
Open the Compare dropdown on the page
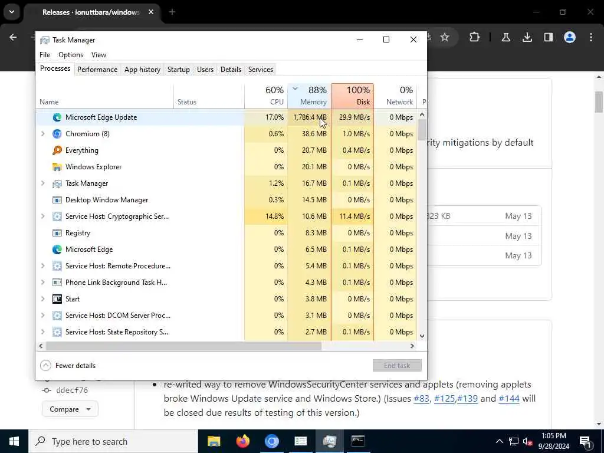click(x=70, y=409)
